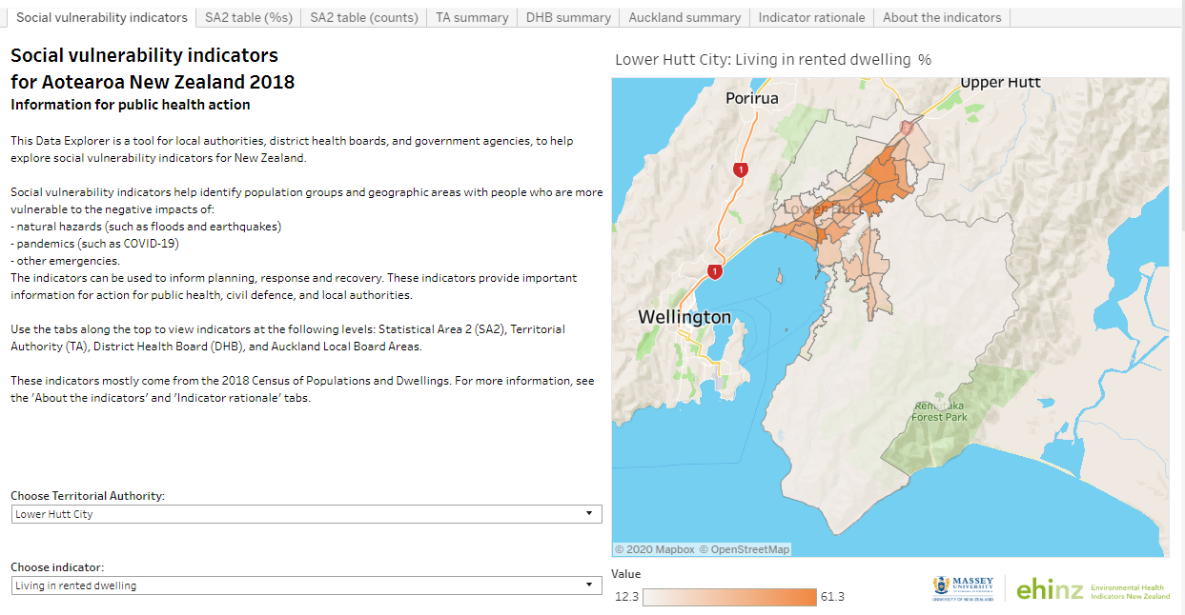This screenshot has height=615, width=1185.
Task: Go to the TA summary tab
Action: (472, 17)
